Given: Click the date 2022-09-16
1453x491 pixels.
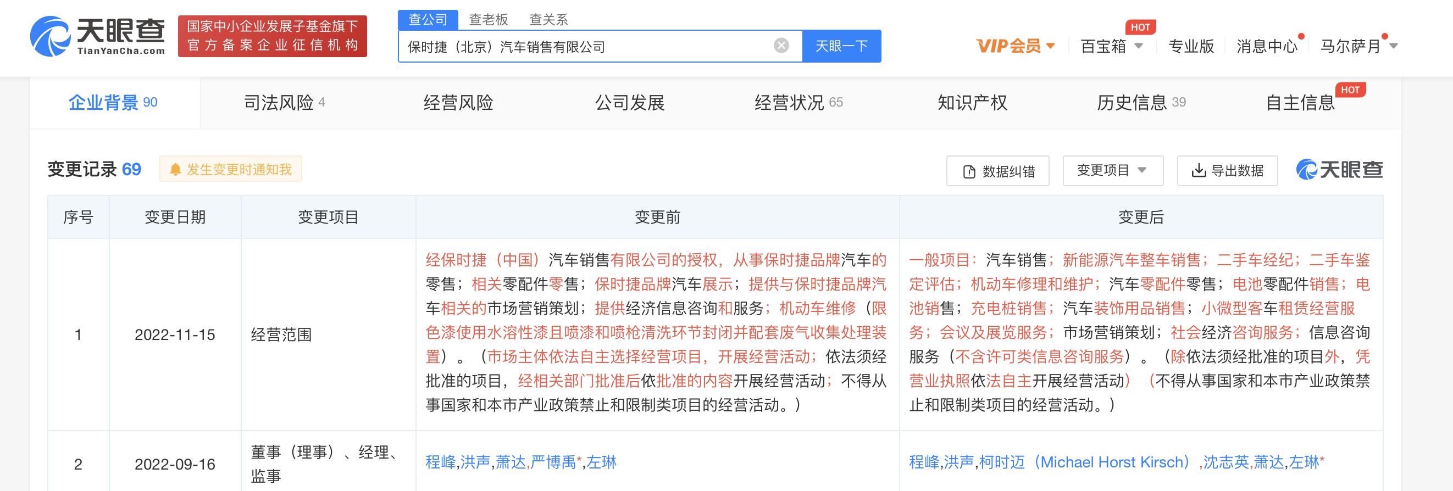Looking at the screenshot, I should 175,465.
